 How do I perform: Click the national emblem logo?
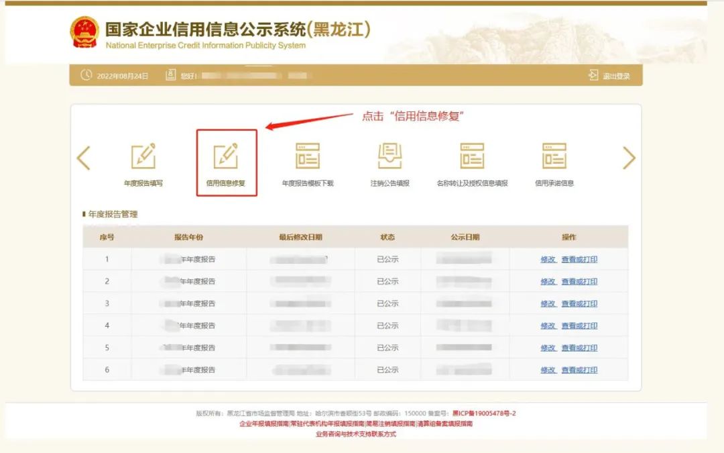point(84,32)
